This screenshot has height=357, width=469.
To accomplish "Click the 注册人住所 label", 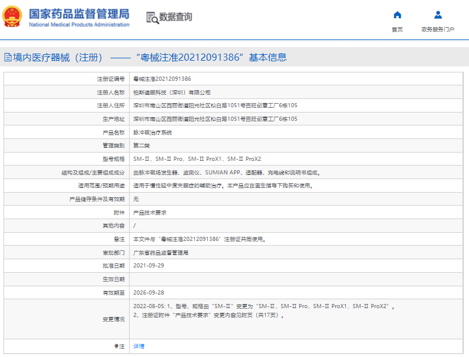I will coord(111,105).
